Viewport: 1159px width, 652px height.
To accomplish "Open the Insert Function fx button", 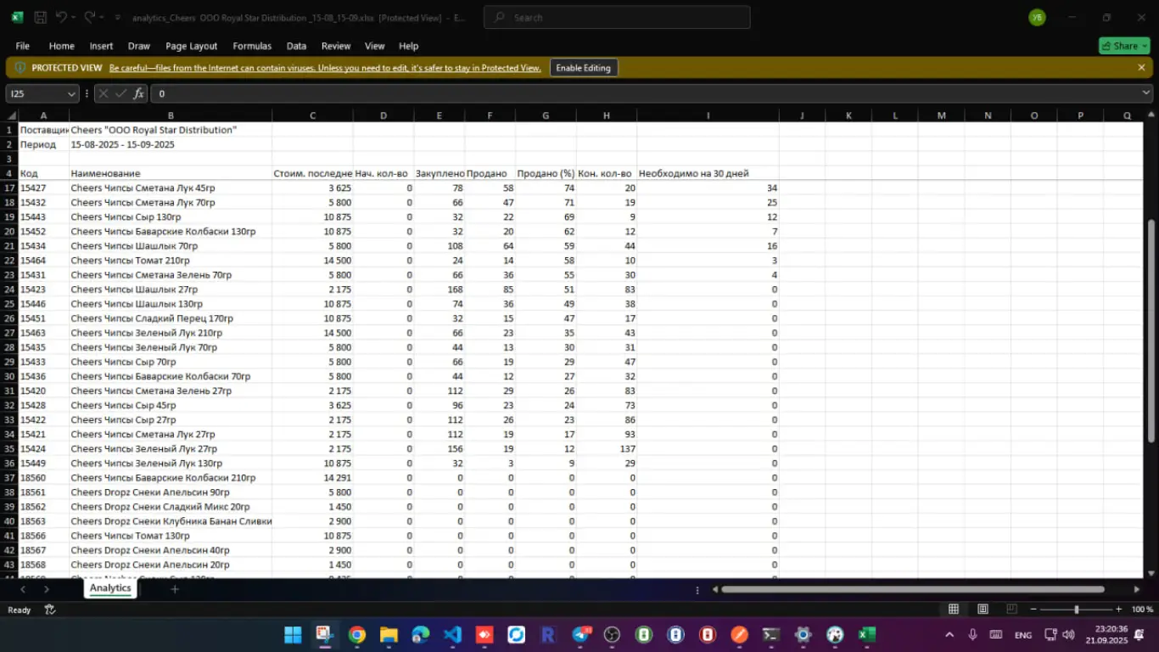I will tap(139, 93).
